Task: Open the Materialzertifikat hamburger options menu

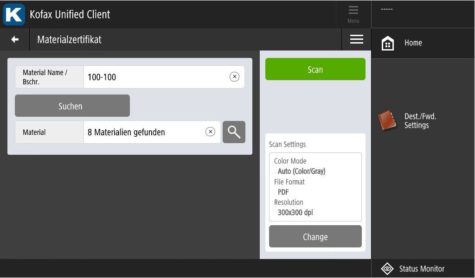Action: pos(357,39)
